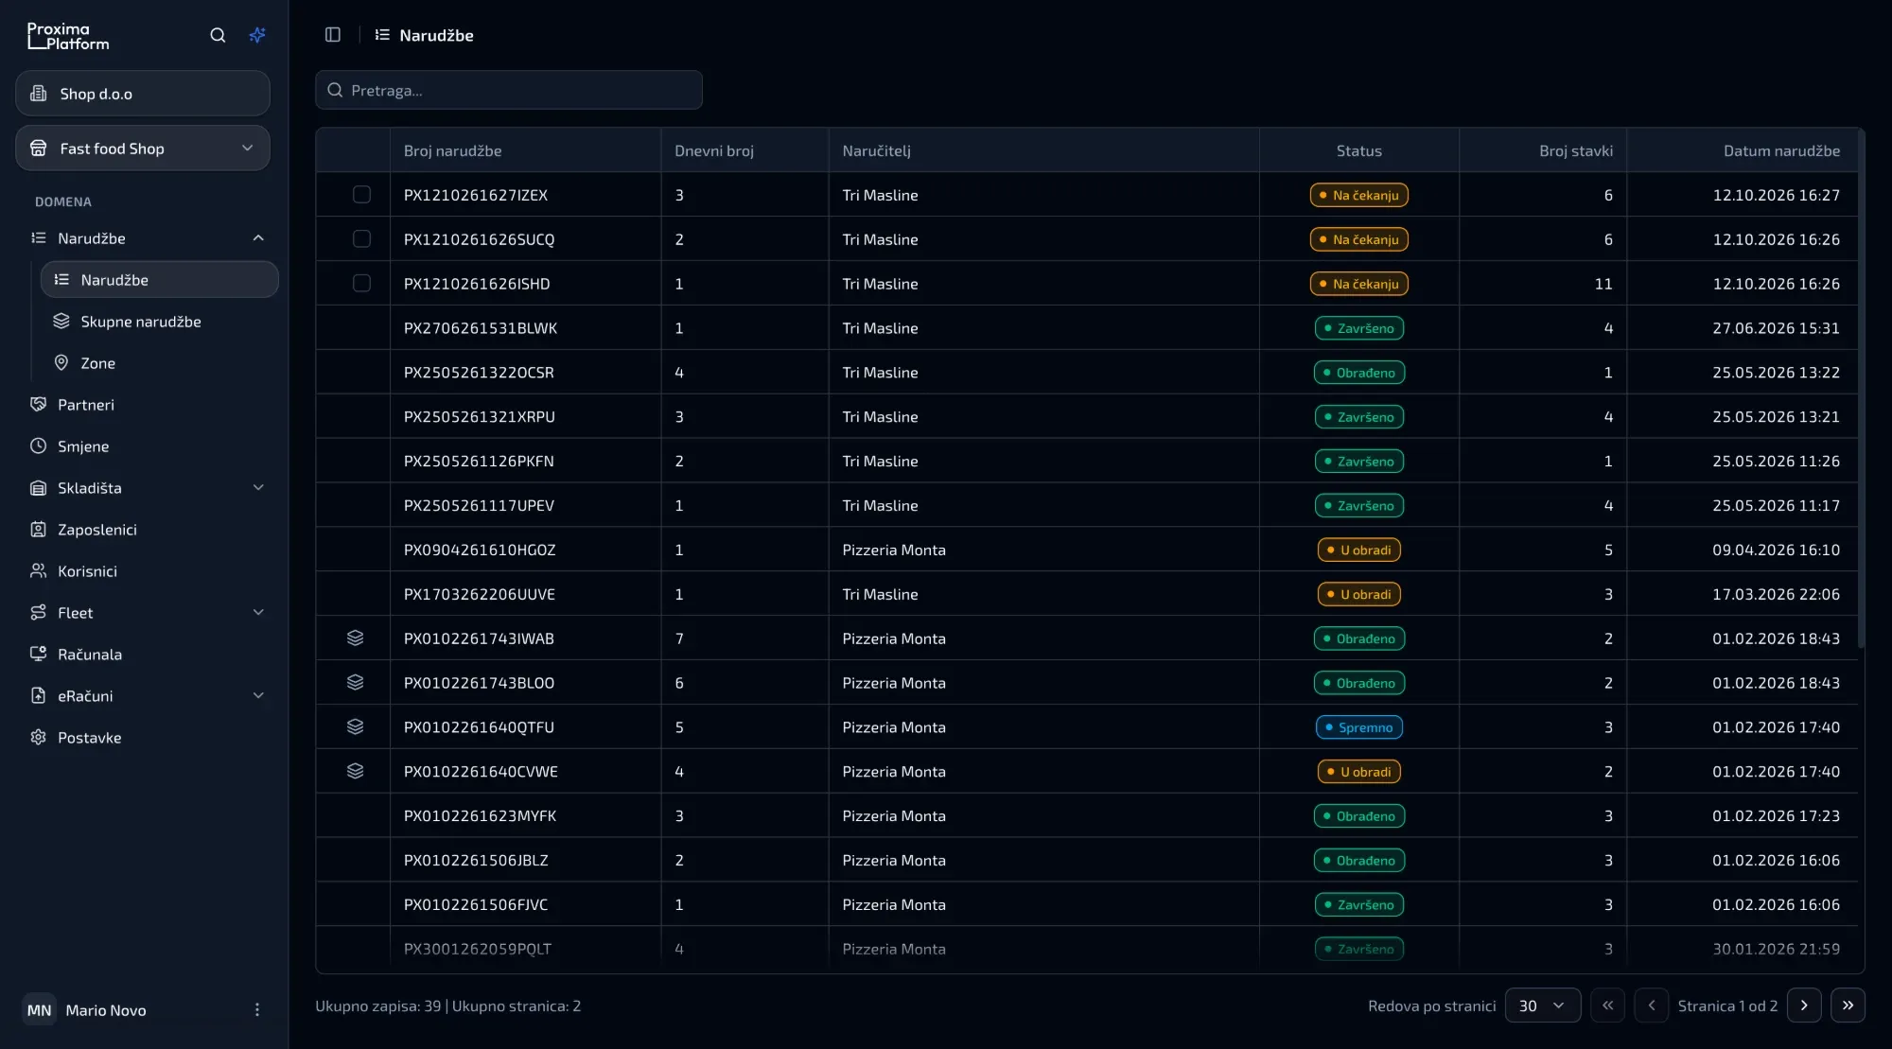This screenshot has width=1892, height=1049.
Task: Click the grouped order icon for PX0102261743IWAB
Action: click(355, 638)
